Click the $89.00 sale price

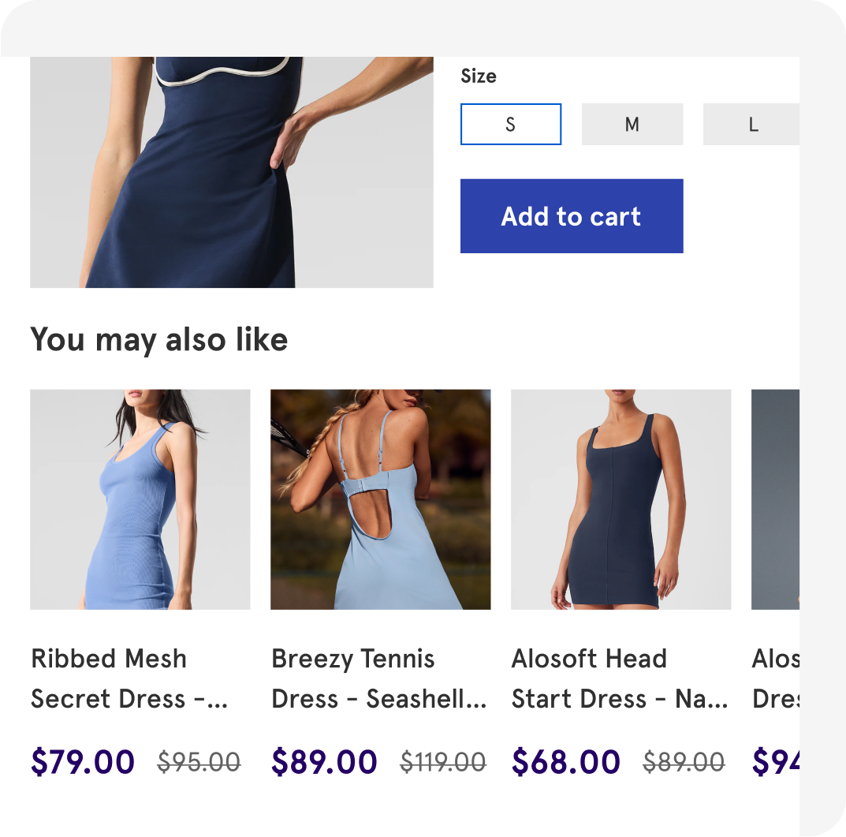[324, 761]
